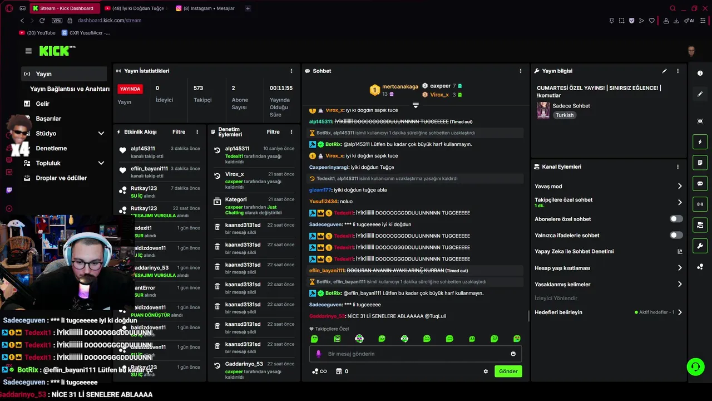The height and width of the screenshot is (401, 712).
Task: Open Yayın bilgisi three-dot options
Action: point(678,71)
